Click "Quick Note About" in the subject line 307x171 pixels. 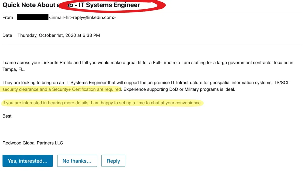[x=29, y=5]
